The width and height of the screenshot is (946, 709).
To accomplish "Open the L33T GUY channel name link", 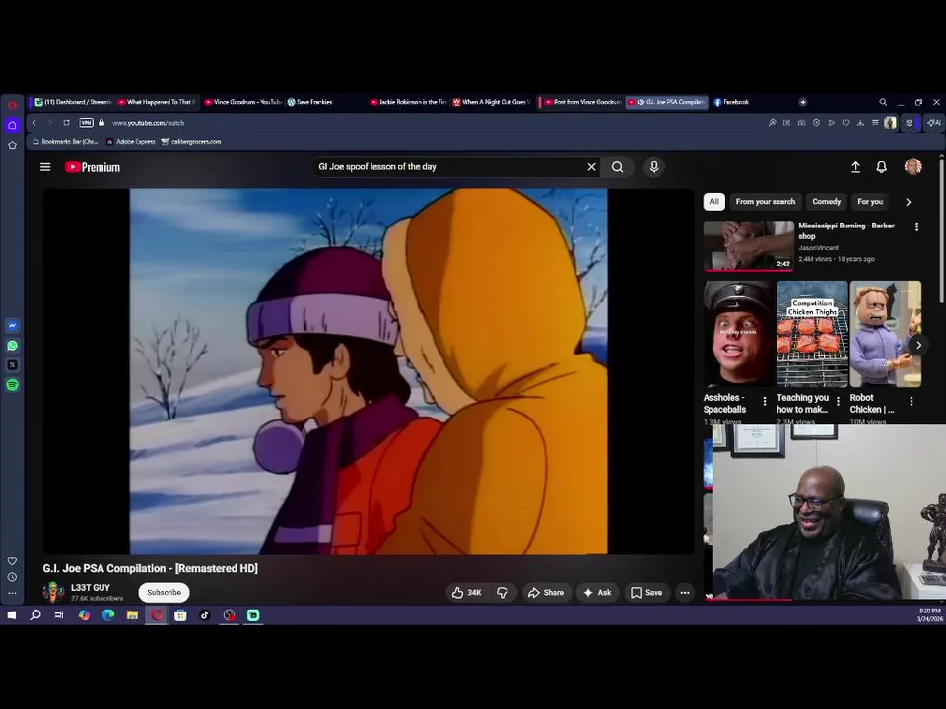I will pyautogui.click(x=91, y=587).
